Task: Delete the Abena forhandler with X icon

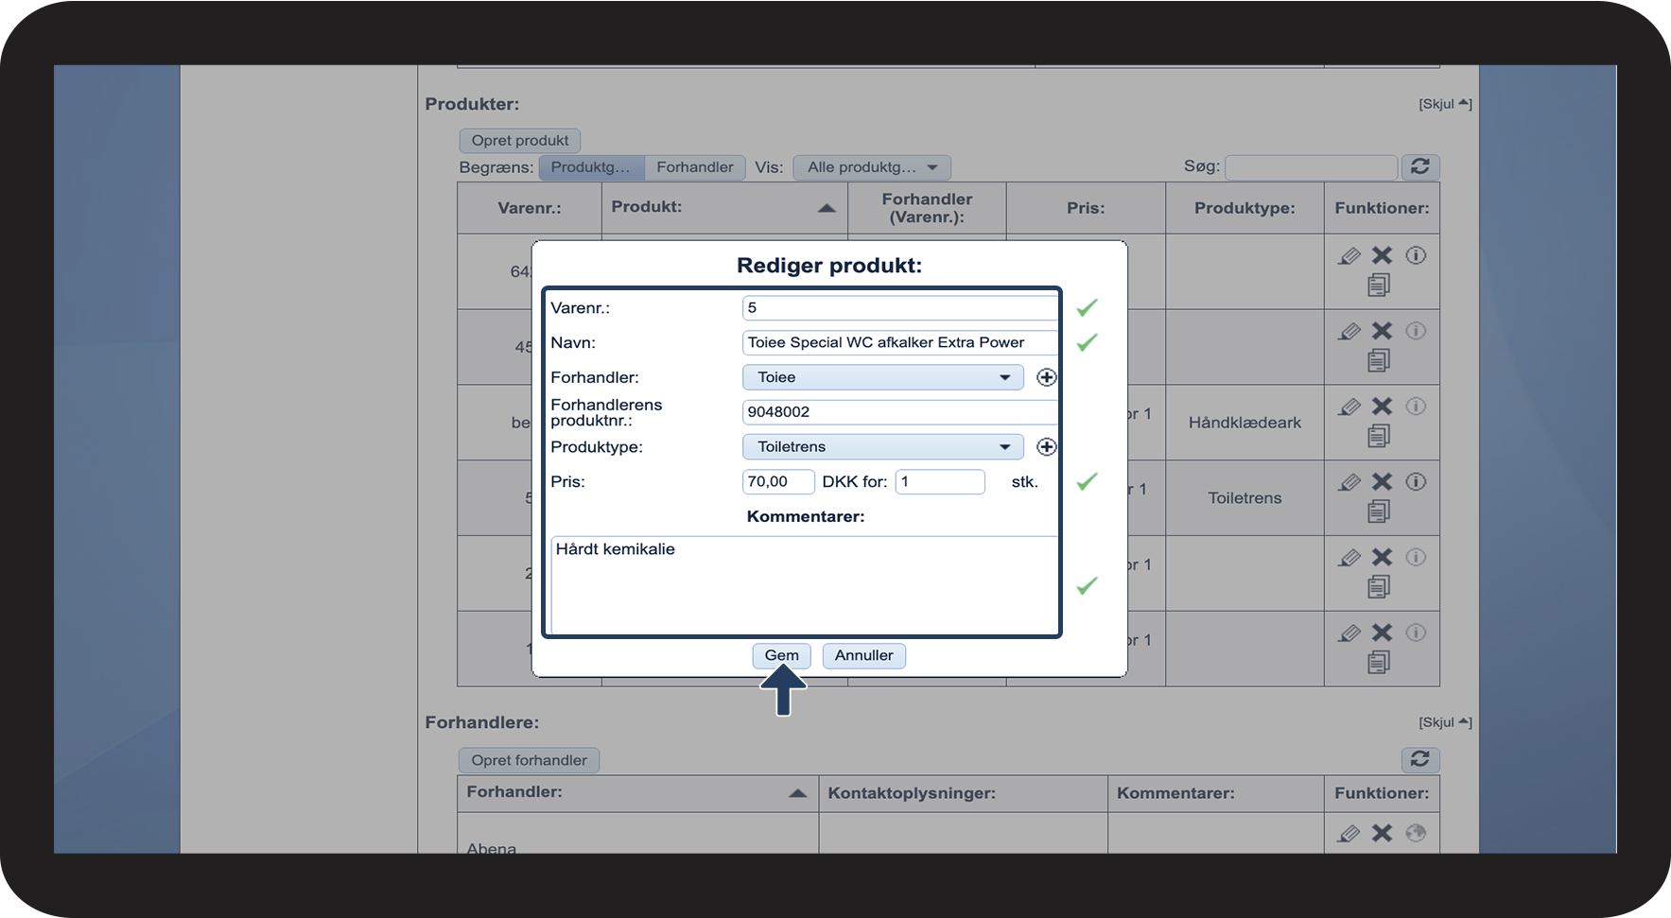Action: coord(1382,833)
